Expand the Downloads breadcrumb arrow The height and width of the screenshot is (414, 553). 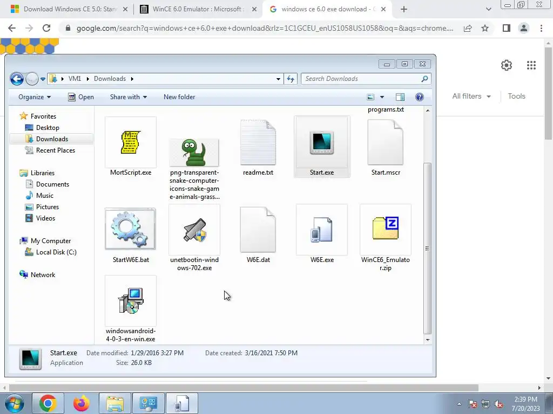point(132,79)
